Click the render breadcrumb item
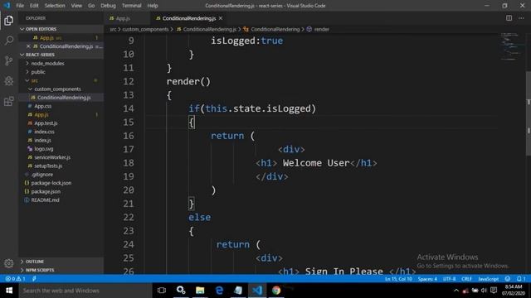The image size is (531, 298). coord(321,30)
